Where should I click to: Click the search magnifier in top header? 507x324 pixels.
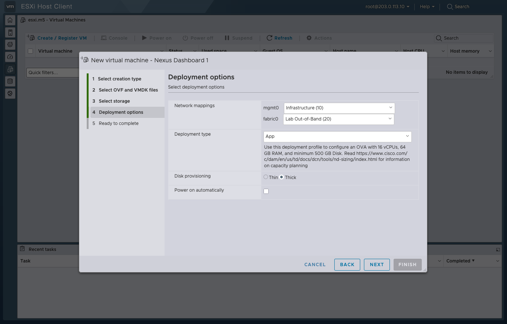point(450,7)
